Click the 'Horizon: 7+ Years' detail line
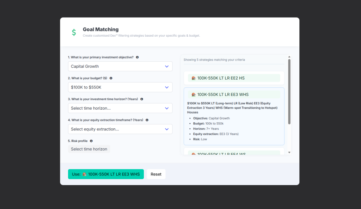 (206, 129)
